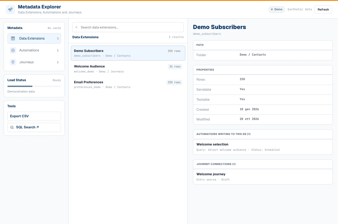This screenshot has height=224, width=338.
Task: Click the Sendable 'Yes' value
Action: click(242, 89)
